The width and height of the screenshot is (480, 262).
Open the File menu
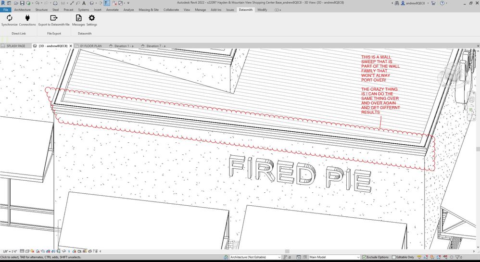5,10
